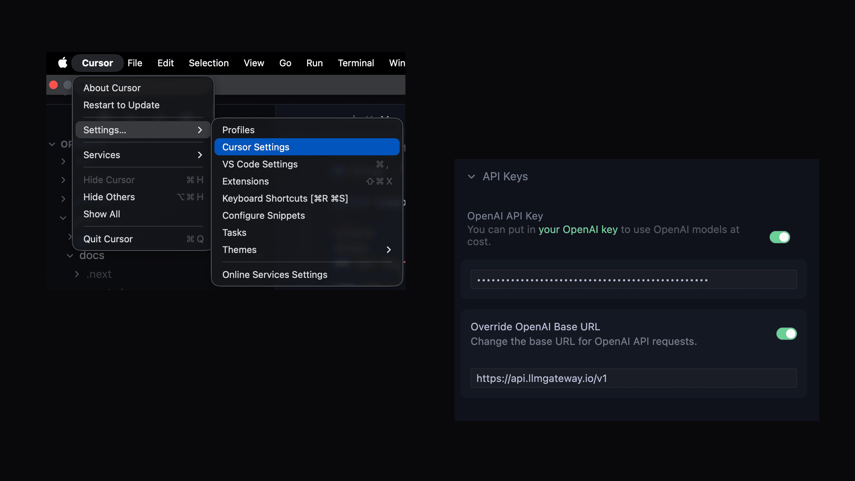This screenshot has width=855, height=481.
Task: Click the masked API key input field
Action: coord(633,279)
